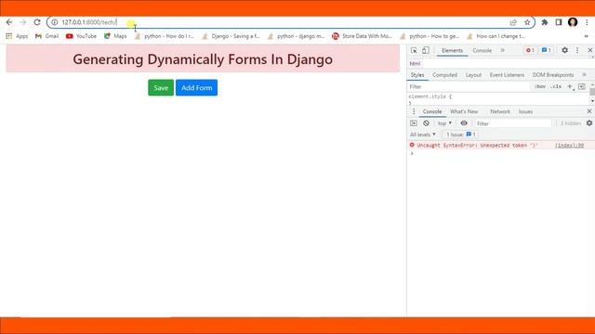The image size is (595, 334).
Task: View site information icon in address bar
Action: coord(55,22)
